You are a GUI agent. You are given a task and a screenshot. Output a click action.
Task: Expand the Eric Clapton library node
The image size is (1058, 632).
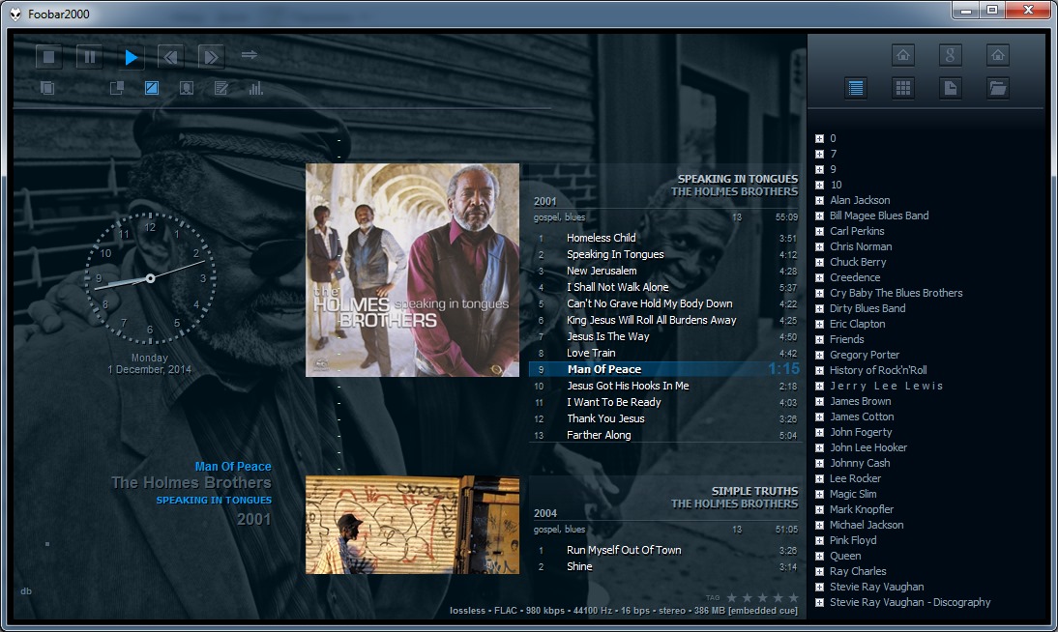click(x=819, y=324)
